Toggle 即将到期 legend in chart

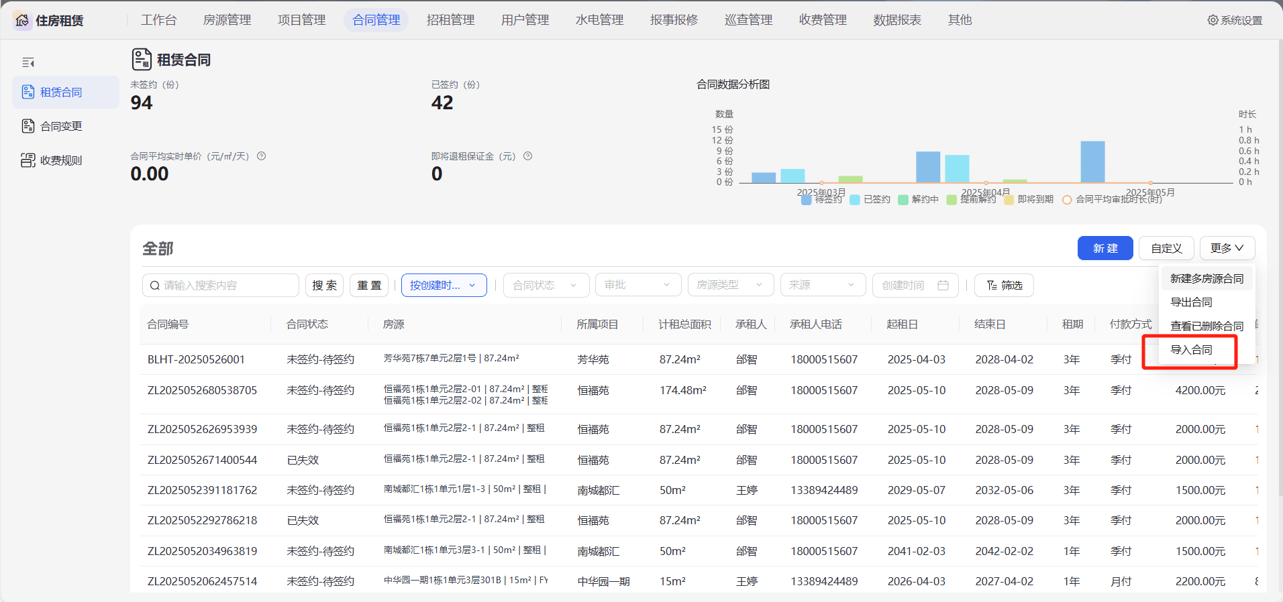pos(1029,200)
